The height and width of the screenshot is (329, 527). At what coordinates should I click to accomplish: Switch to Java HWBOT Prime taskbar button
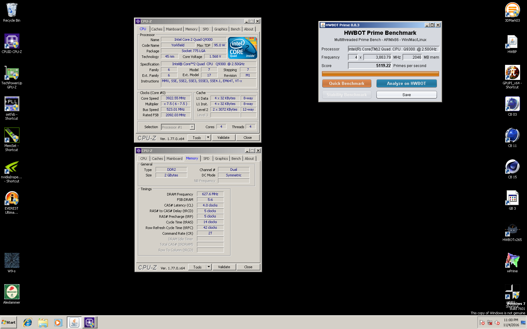pos(74,322)
